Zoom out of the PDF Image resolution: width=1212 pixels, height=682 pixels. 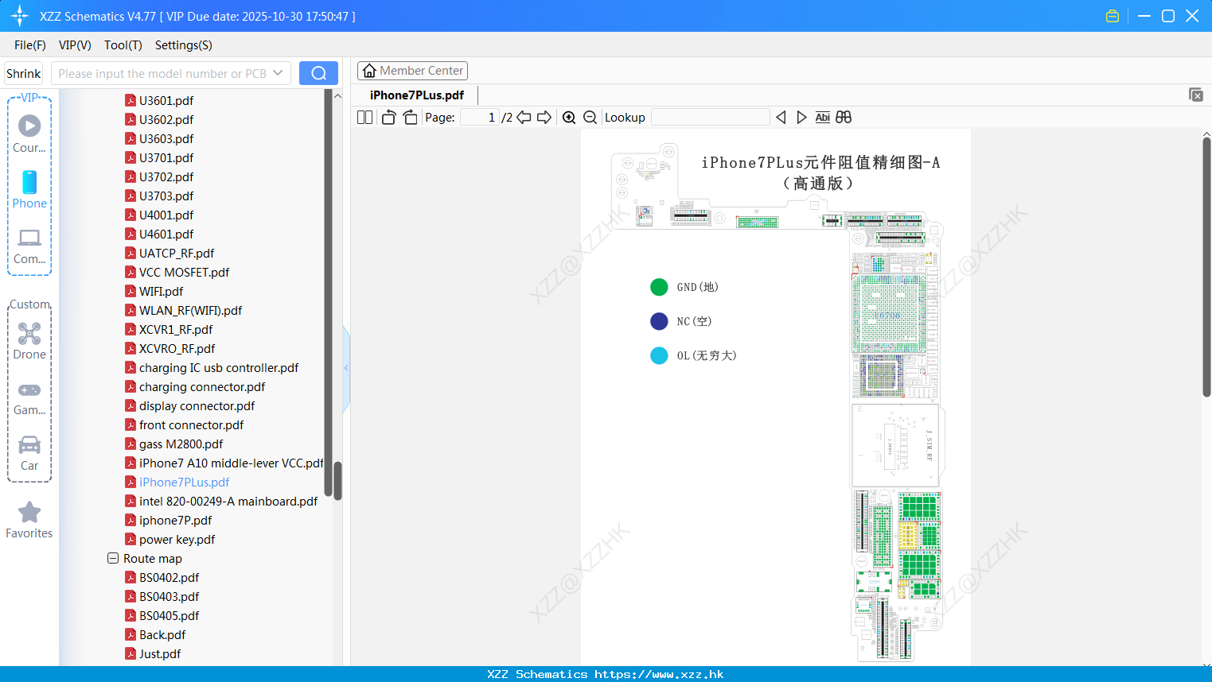point(590,117)
